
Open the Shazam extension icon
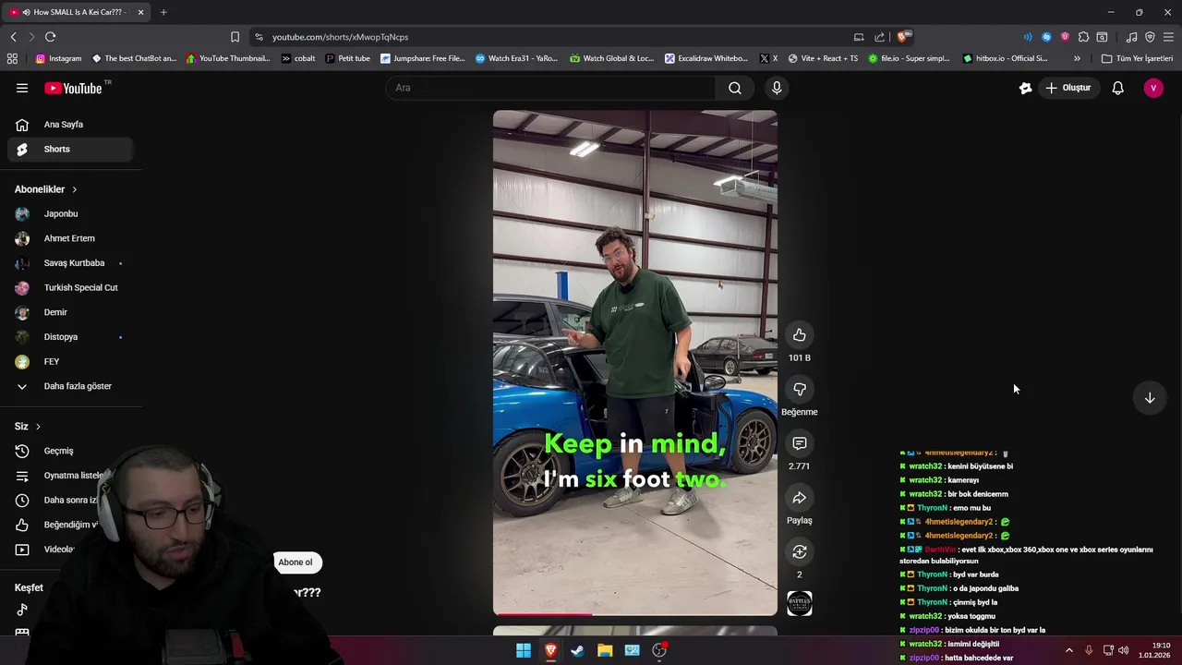(1046, 37)
